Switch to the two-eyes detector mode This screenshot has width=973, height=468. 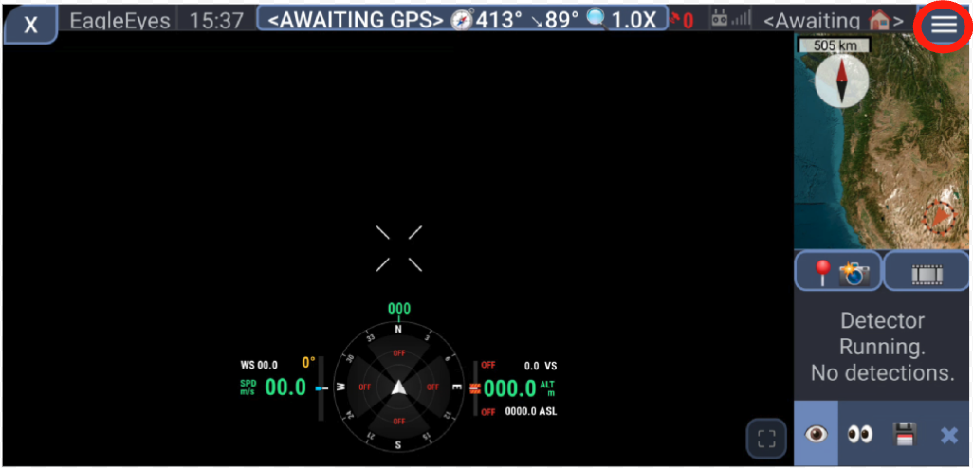point(859,434)
